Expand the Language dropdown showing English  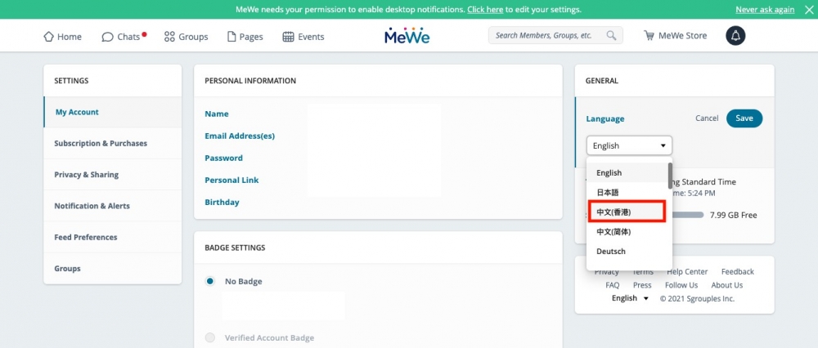(629, 145)
